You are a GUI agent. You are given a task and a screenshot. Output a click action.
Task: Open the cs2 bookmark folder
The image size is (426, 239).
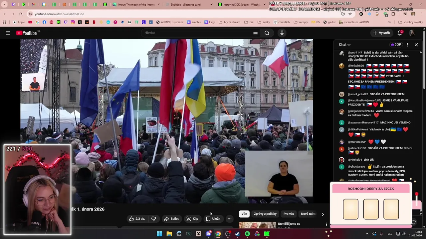[249, 22]
